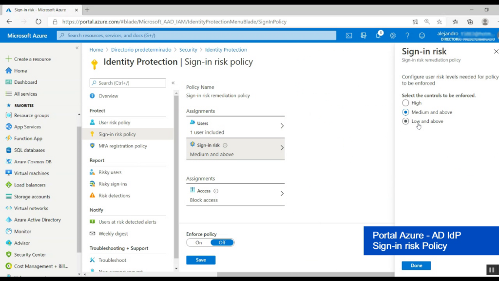Image resolution: width=499 pixels, height=281 pixels.
Task: Open MFA registration policy
Action: click(122, 146)
